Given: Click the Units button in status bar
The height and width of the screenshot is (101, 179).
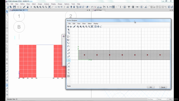Looking at the screenshot, I should 170,99.
